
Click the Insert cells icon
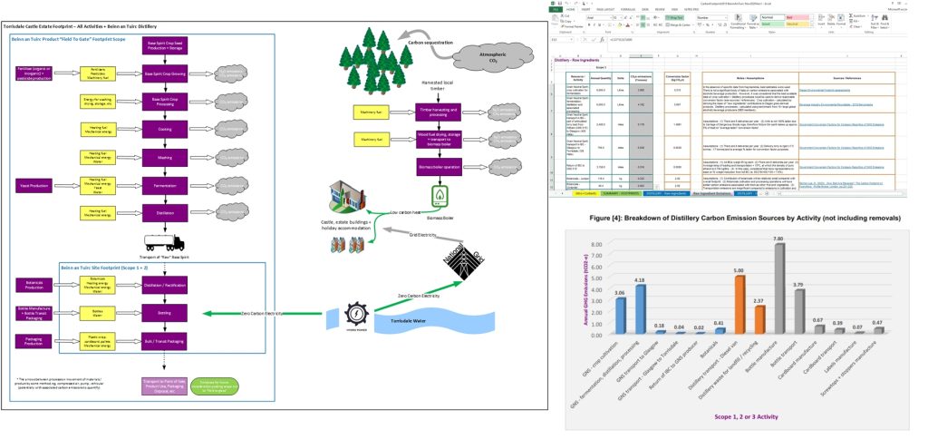coord(821,18)
